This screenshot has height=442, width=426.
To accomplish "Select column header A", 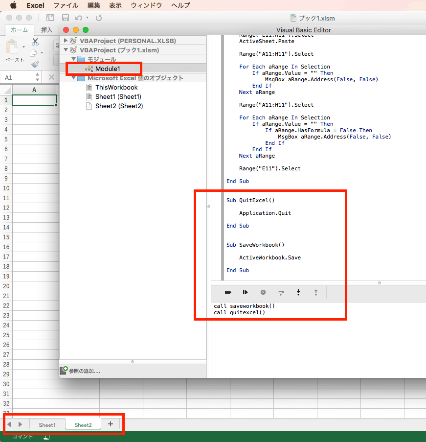I will point(34,90).
